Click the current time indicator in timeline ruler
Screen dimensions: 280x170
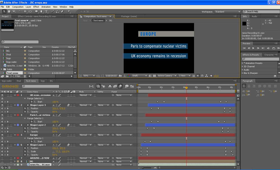click(186, 88)
